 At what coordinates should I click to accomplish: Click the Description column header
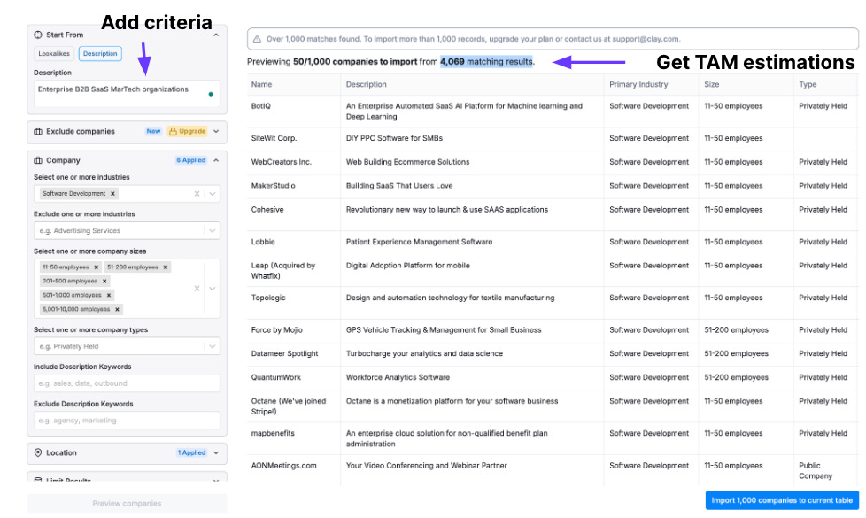pos(367,84)
